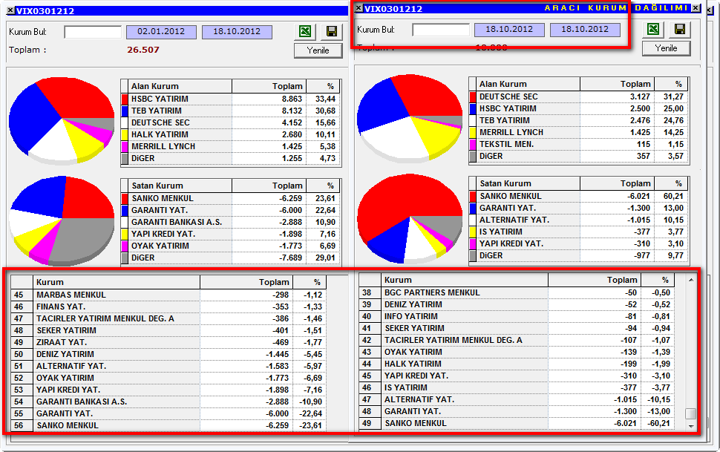Viewport: 720px width, 452px height.
Task: Sort by Alan Kurum header in left window
Action: 180,86
